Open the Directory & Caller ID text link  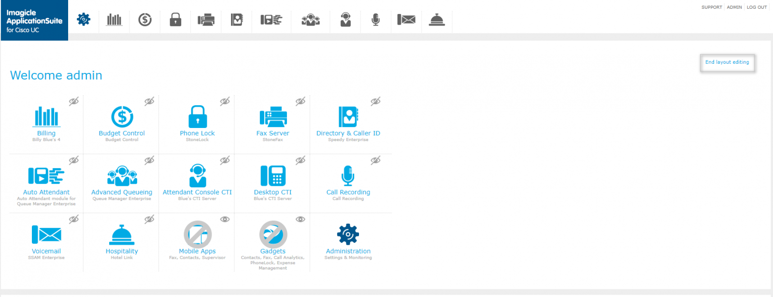[348, 133]
